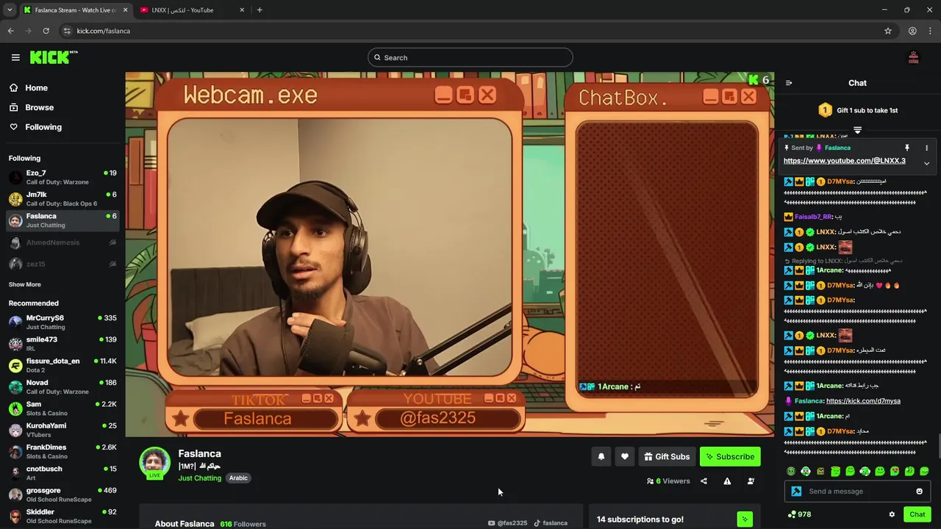Share the stream
The image size is (941, 529).
704,481
